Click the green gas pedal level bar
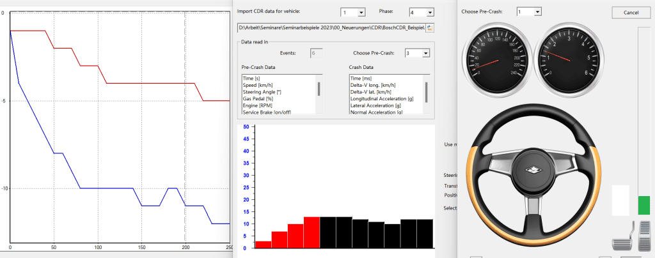The height and width of the screenshot is (258, 655). pos(643,205)
